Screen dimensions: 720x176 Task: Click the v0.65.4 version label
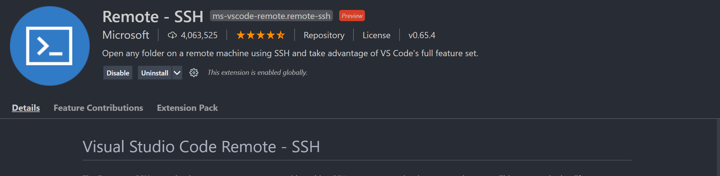point(422,35)
